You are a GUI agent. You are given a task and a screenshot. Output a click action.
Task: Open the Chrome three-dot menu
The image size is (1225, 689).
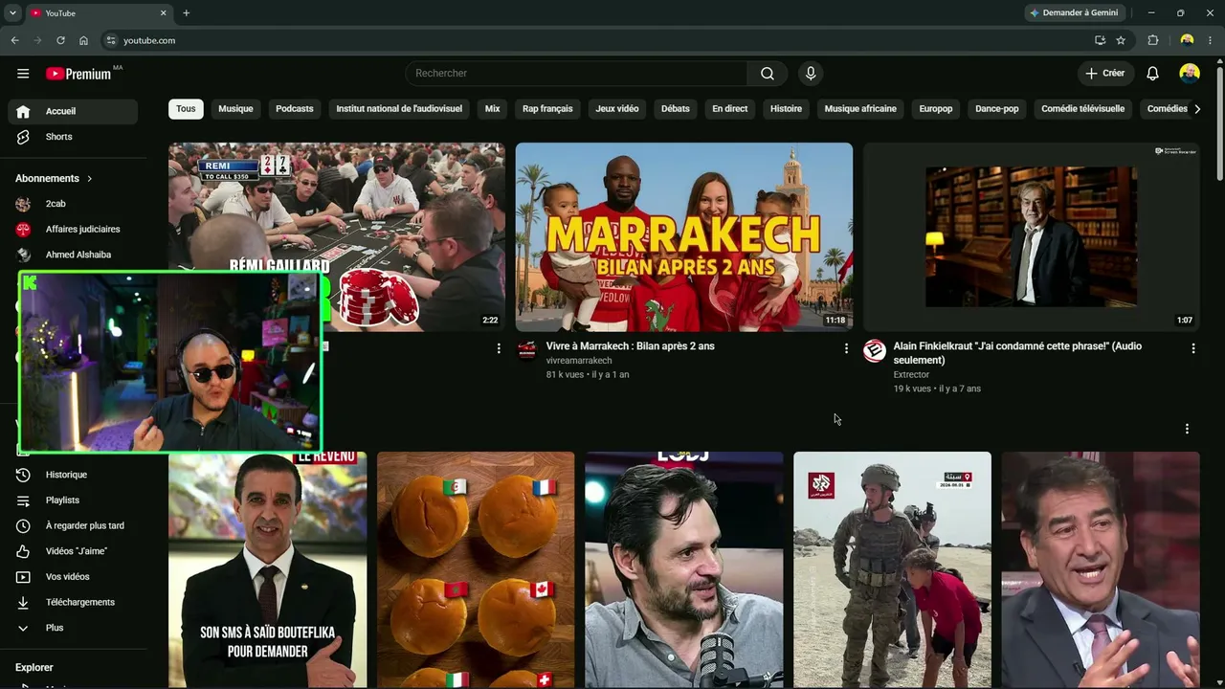point(1211,40)
